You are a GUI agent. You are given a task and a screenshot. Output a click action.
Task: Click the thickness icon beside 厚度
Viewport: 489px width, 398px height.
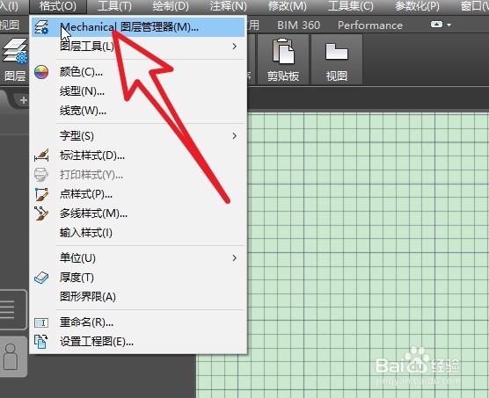[x=41, y=278]
